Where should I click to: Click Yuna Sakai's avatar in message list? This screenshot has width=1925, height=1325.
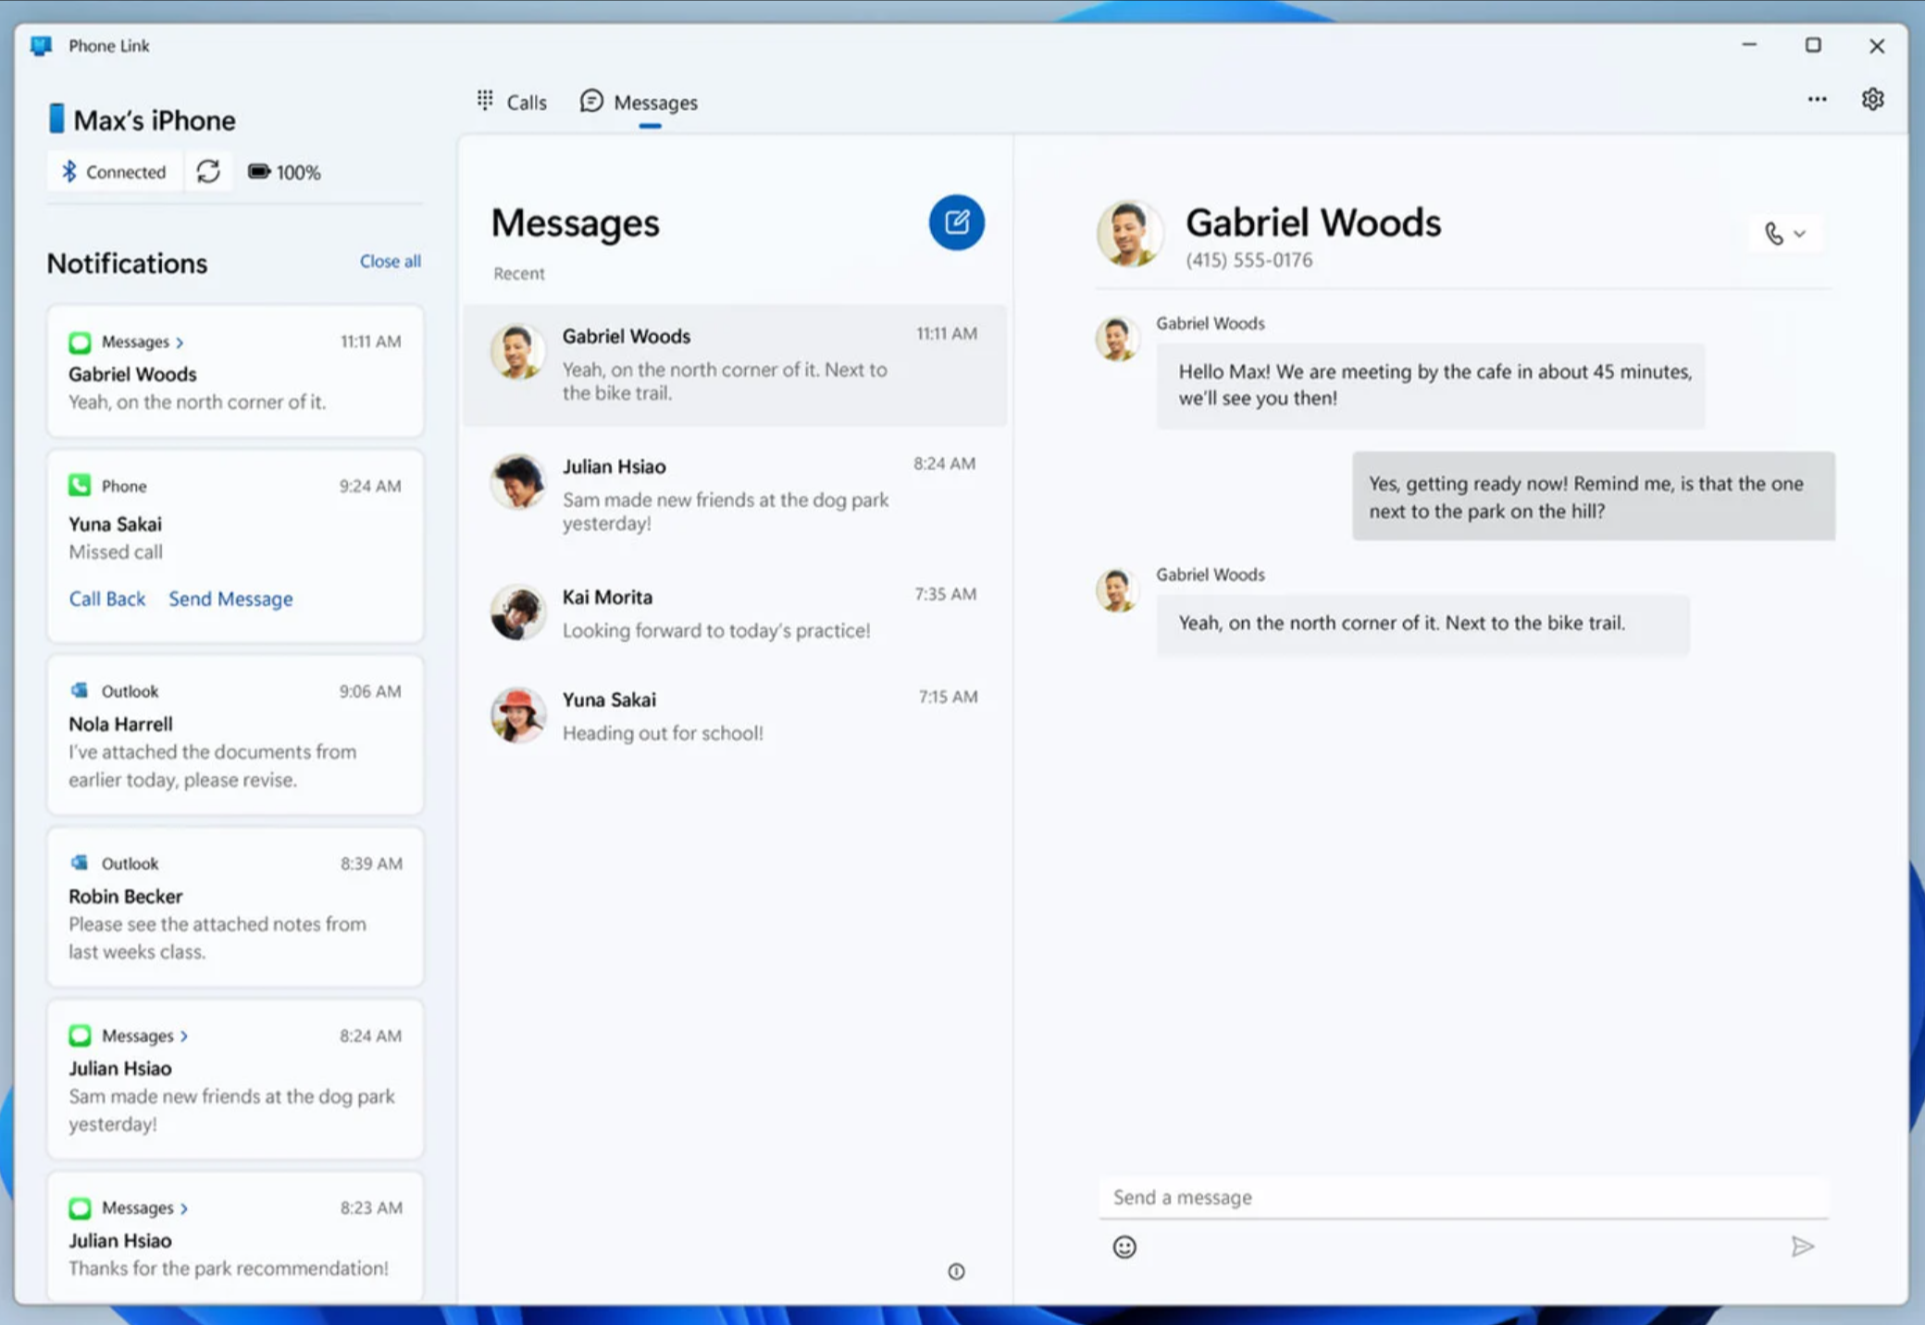point(517,714)
